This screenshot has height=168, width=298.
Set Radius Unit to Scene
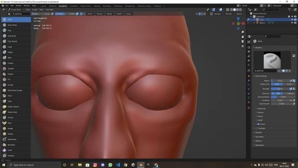click(289, 84)
